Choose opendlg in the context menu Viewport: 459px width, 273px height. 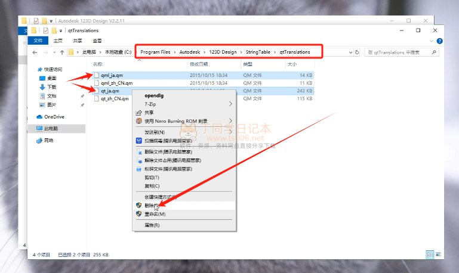[184, 95]
